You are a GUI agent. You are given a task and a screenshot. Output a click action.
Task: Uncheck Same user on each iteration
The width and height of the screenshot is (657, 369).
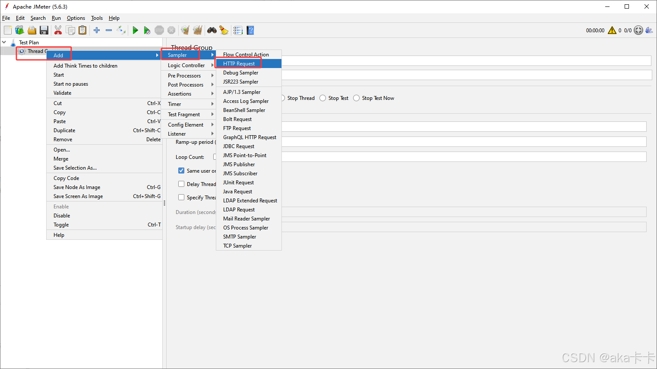click(181, 171)
